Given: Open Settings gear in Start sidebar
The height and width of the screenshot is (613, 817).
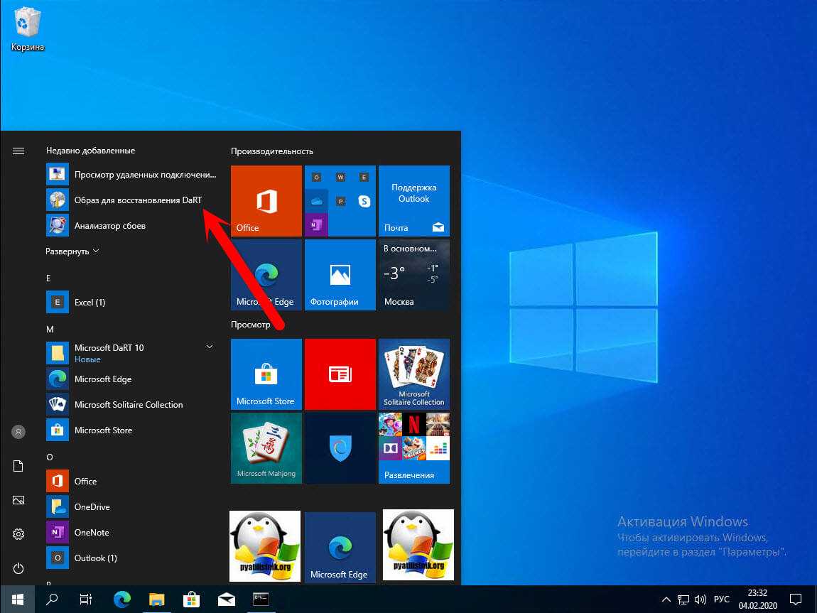Looking at the screenshot, I should (x=18, y=534).
